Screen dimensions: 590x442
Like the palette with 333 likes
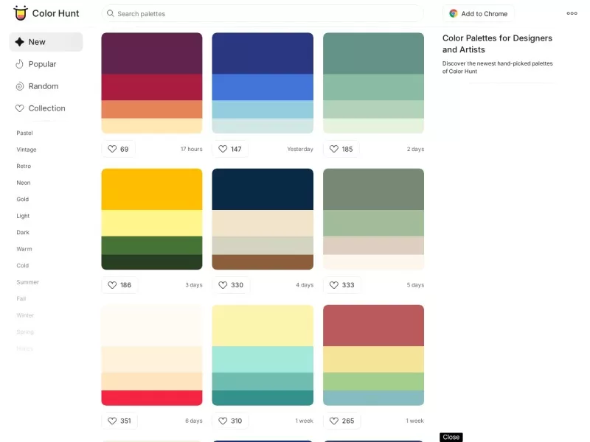point(342,285)
